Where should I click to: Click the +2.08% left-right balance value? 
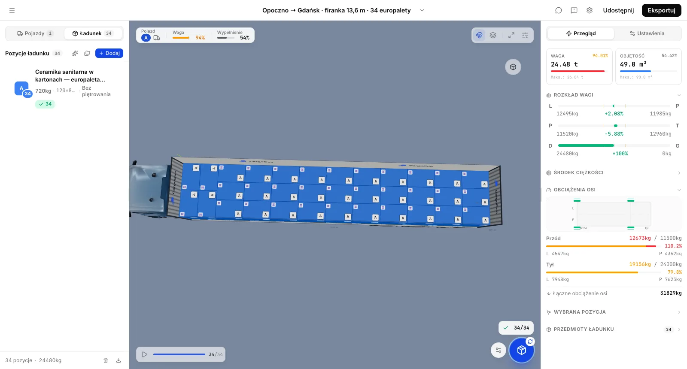614,114
